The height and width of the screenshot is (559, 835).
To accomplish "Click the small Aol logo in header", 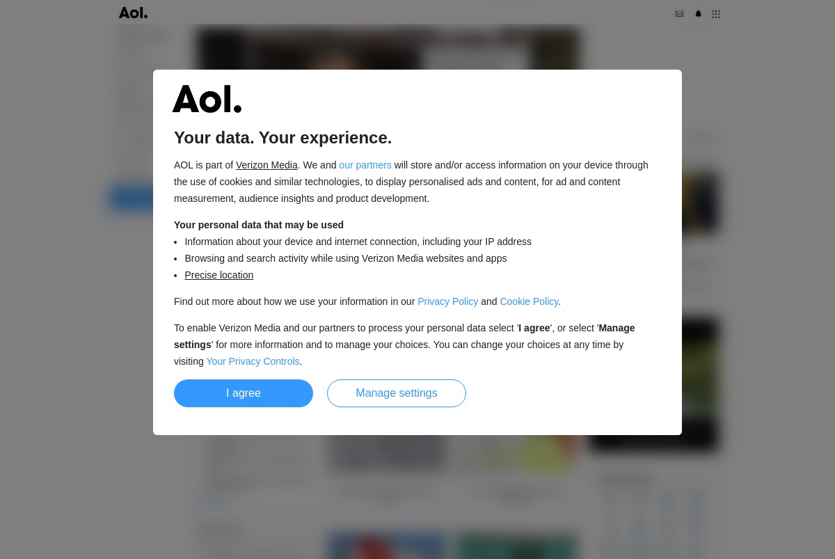I will click(133, 13).
